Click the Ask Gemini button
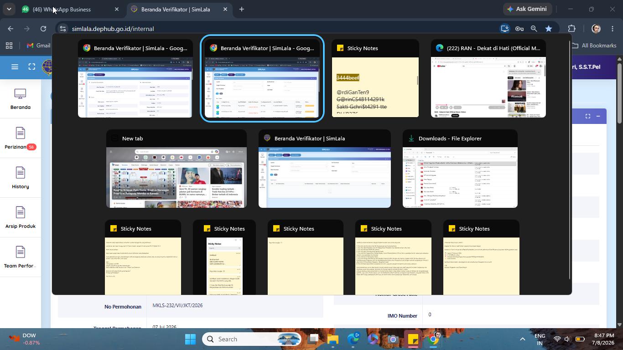The width and height of the screenshot is (623, 350). click(x=528, y=9)
